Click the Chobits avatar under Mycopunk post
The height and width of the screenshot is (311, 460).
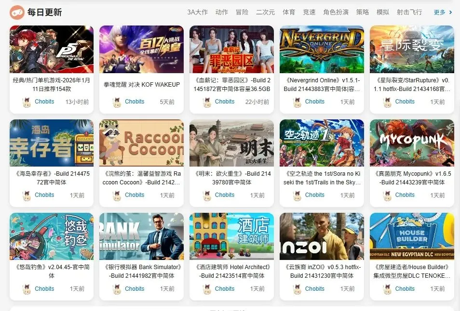pyautogui.click(x=387, y=195)
